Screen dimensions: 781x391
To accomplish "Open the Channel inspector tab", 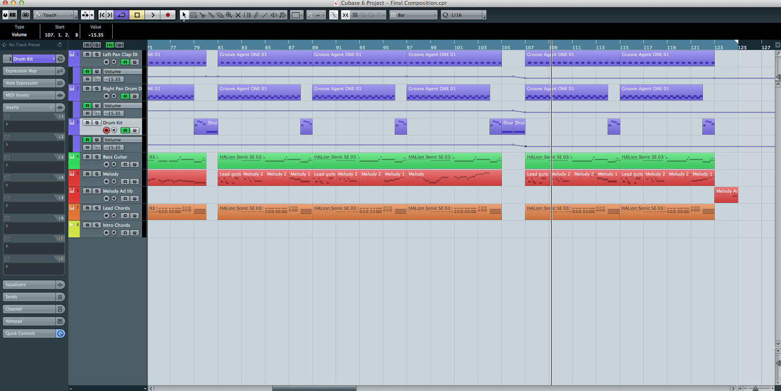I will (34, 309).
